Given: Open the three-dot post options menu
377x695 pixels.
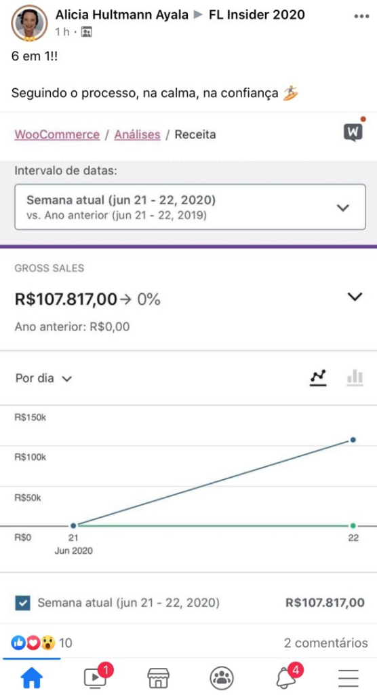Looking at the screenshot, I should point(361,16).
